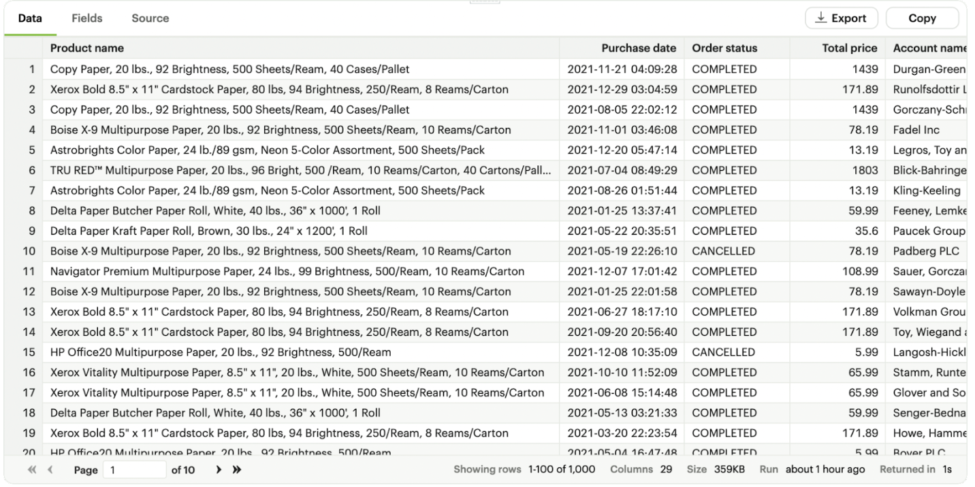Click purchase date 2021-03-20 22:23:54

pyautogui.click(x=622, y=433)
